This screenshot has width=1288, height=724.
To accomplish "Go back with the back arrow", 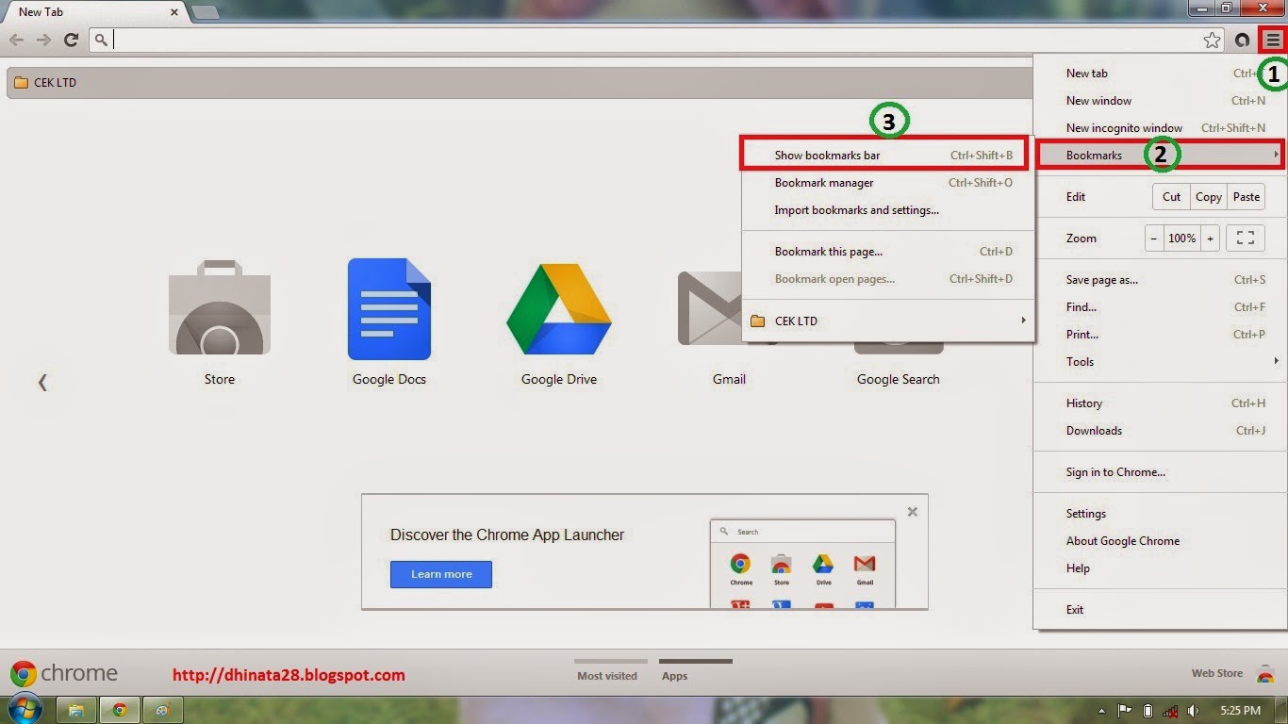I will coord(17,40).
